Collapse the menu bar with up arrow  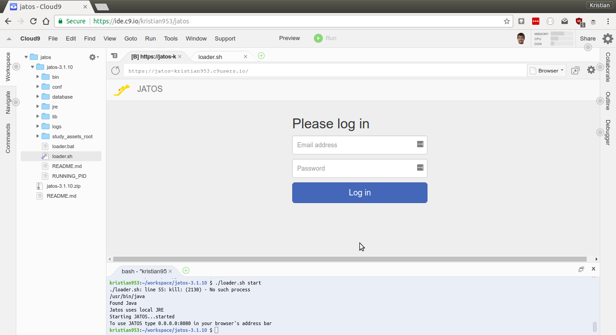click(x=9, y=39)
